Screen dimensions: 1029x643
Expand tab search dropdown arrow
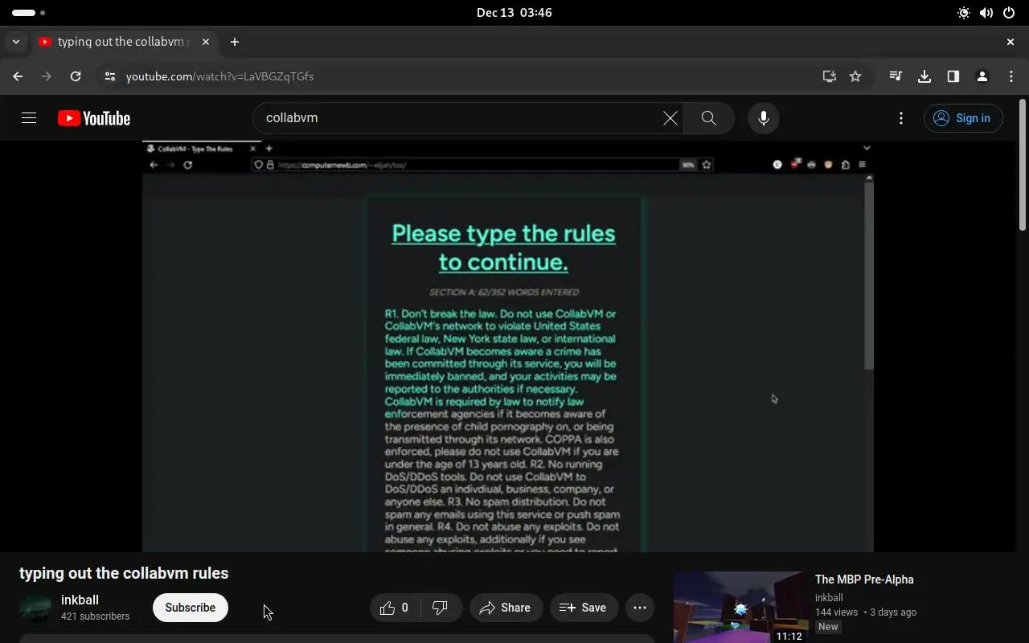(16, 42)
